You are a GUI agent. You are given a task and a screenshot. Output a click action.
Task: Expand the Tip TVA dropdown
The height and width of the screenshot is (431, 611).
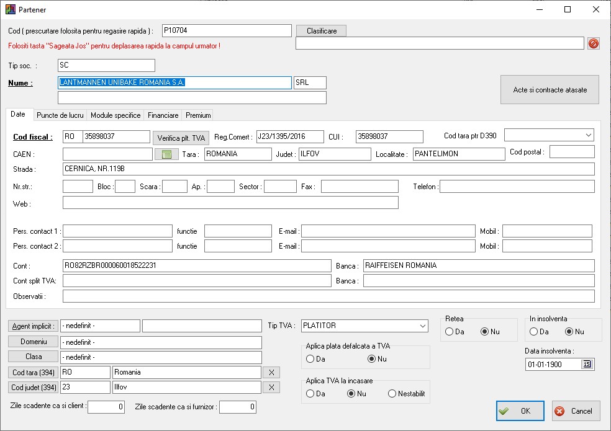click(x=422, y=326)
